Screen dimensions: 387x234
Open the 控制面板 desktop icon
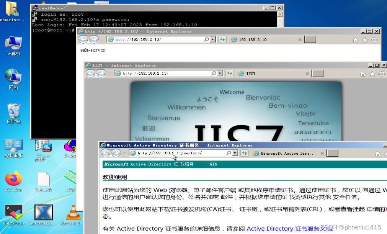(13, 148)
